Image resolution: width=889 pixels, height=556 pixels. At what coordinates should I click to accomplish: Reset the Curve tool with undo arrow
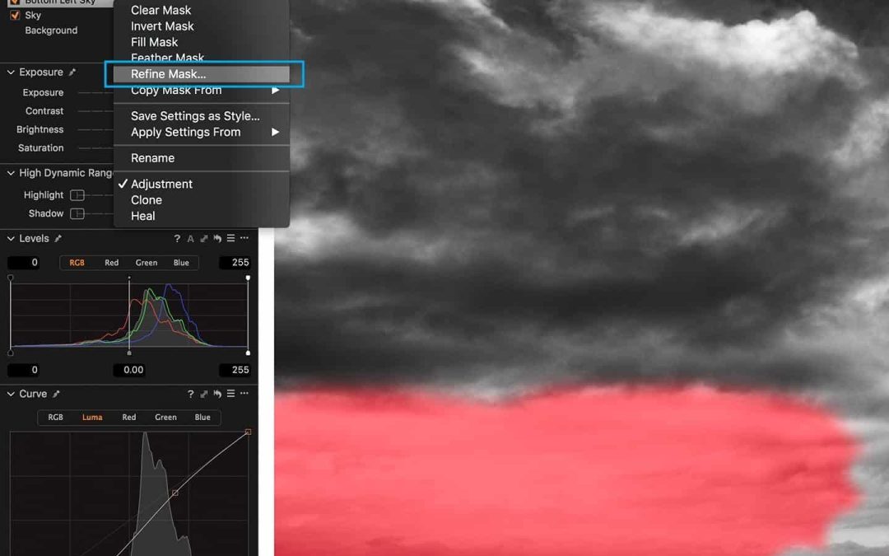(217, 395)
